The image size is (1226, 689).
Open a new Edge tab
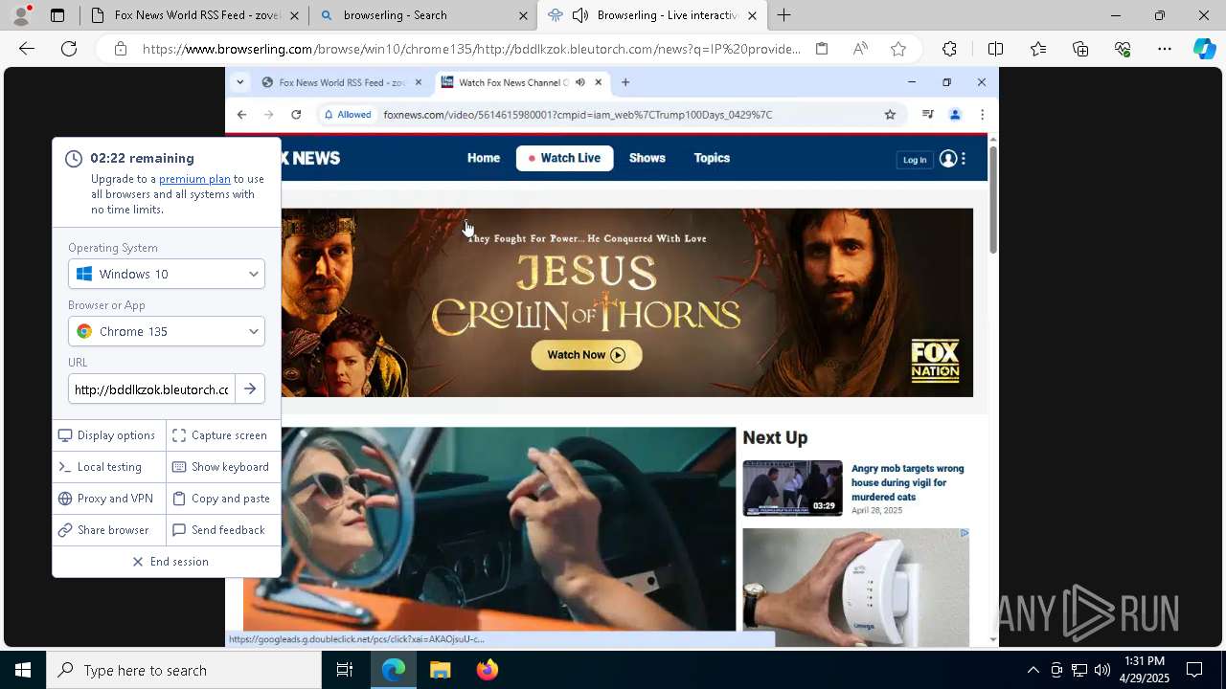(783, 15)
